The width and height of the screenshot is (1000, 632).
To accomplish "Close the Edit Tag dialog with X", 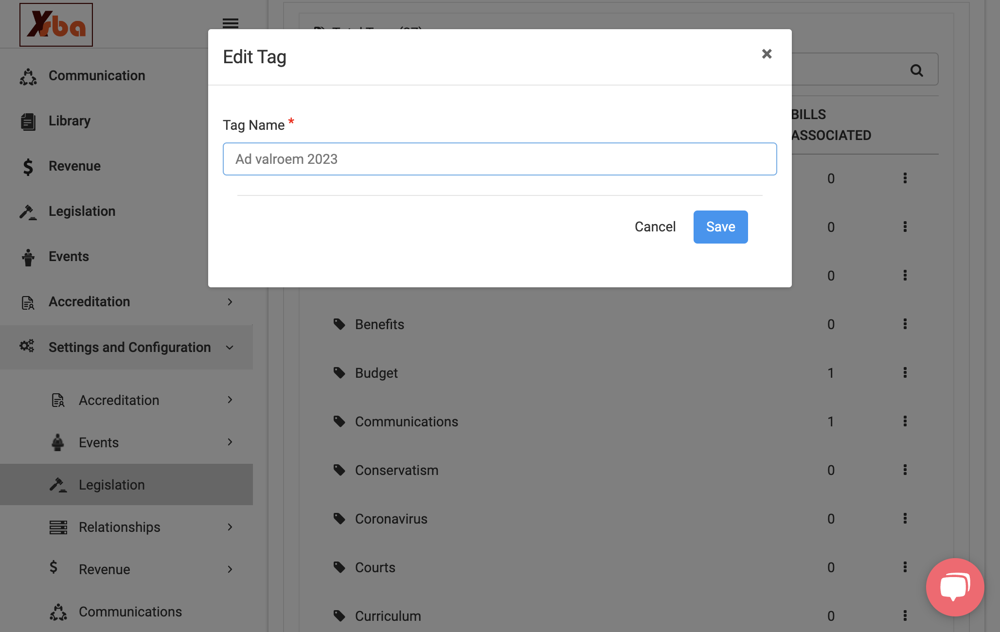I will point(767,54).
